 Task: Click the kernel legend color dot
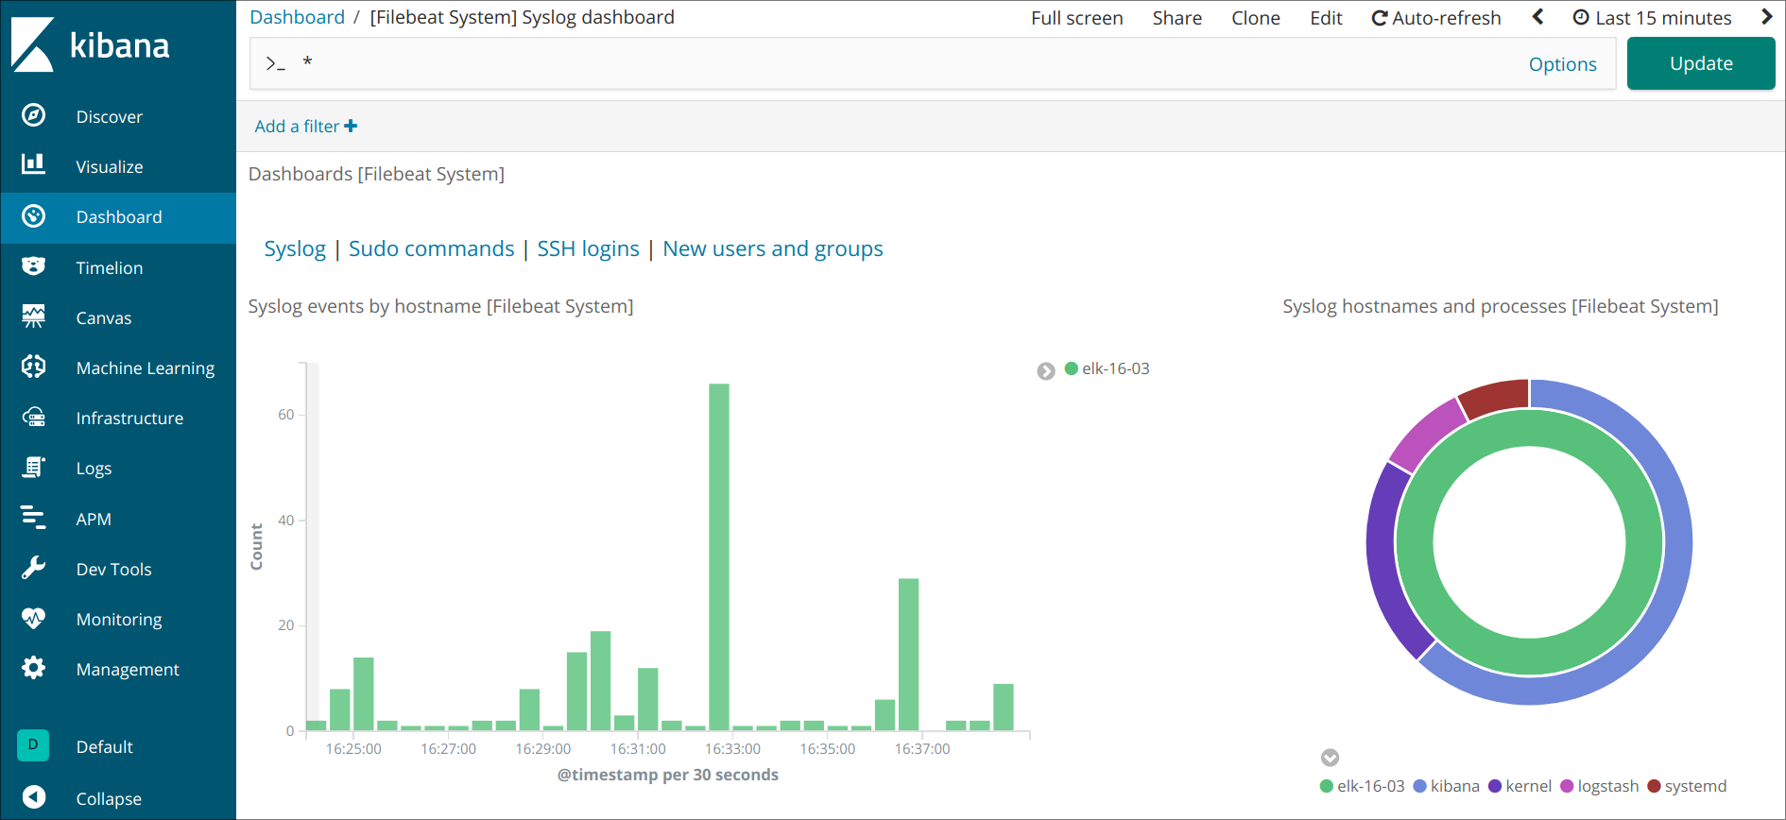(1495, 786)
